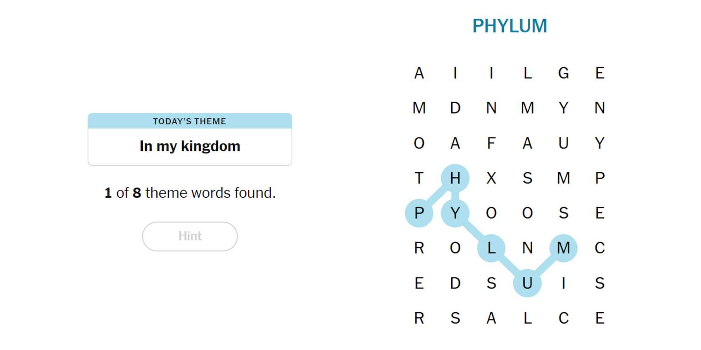Select the highlighted letter U
Image resolution: width=701 pixels, height=350 pixels.
527,283
